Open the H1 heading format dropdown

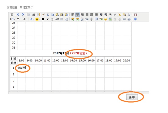pos(12,19)
